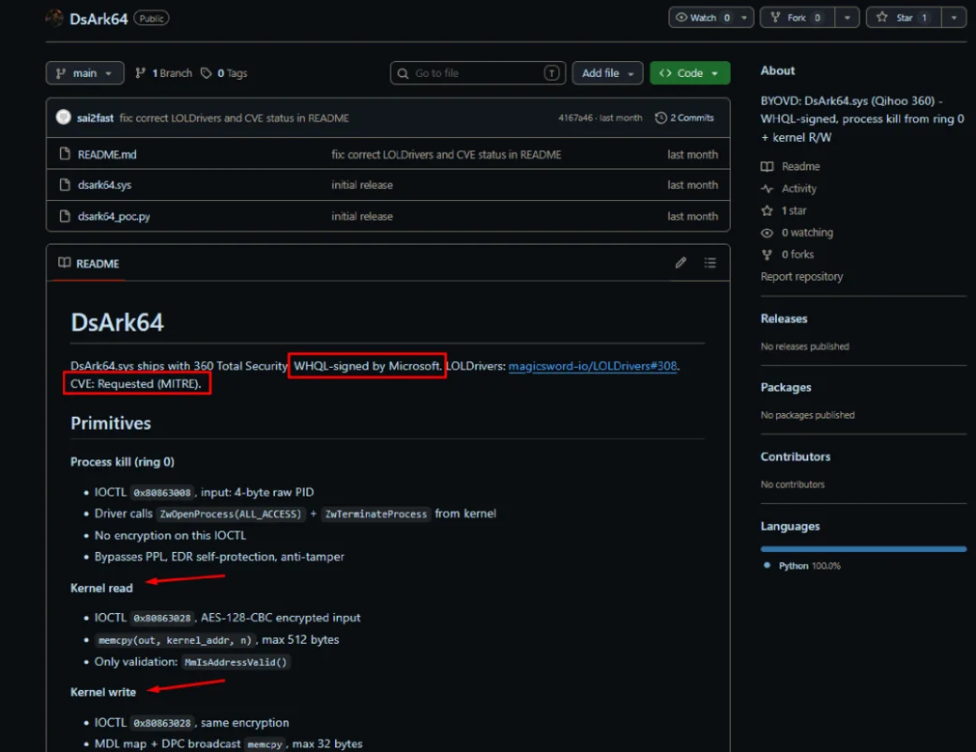Click the 0x80863008 IOCTL code
Image resolution: width=976 pixels, height=752 pixels.
(161, 493)
